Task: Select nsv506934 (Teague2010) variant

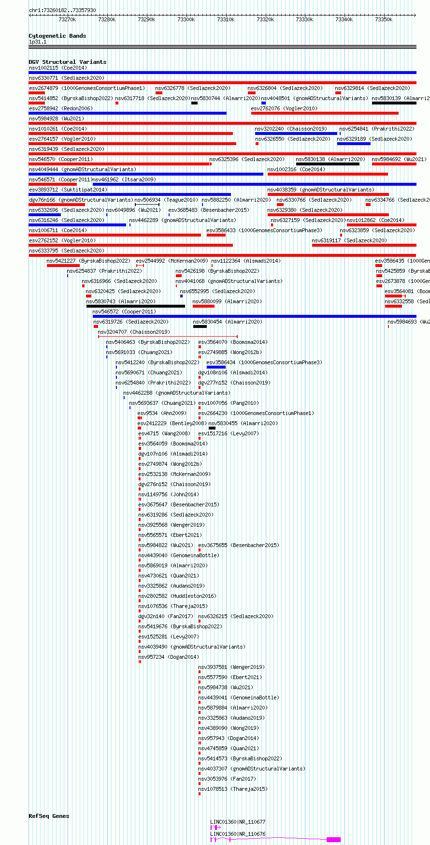Action: 166,200
